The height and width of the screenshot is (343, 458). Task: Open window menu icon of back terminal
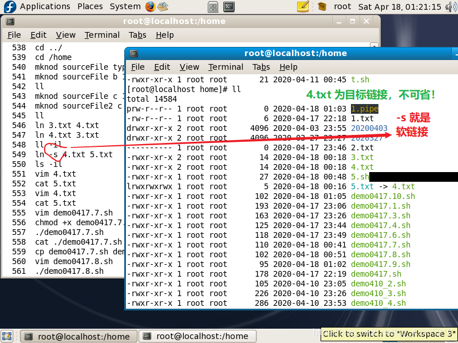(10, 21)
